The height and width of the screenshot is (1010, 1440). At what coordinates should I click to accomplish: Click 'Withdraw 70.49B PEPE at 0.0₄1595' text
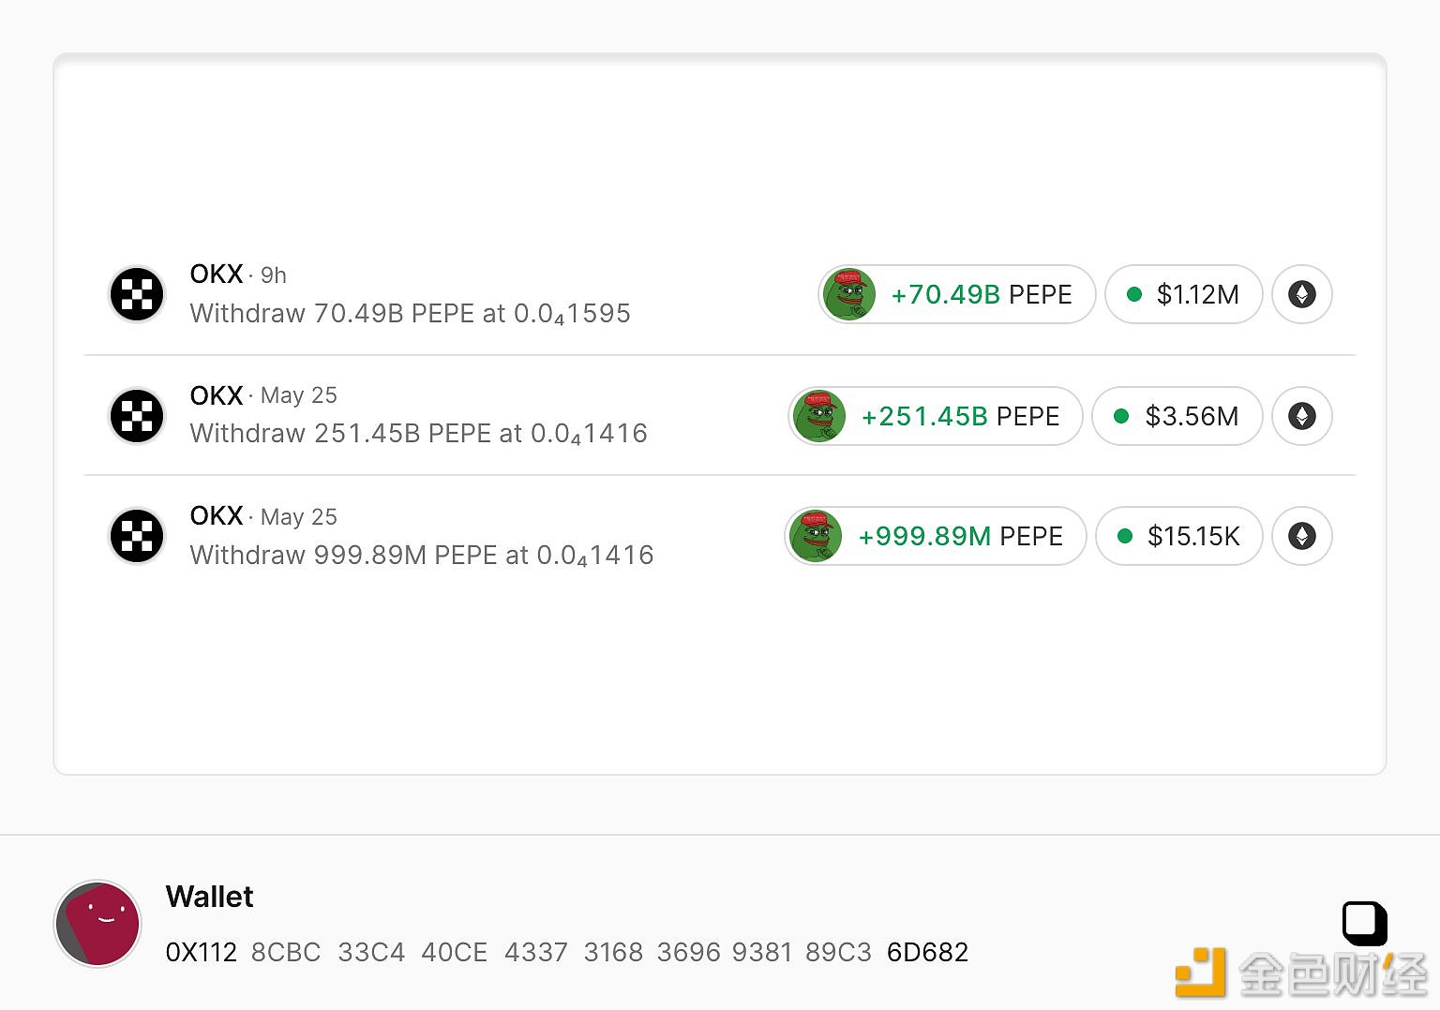coord(410,314)
